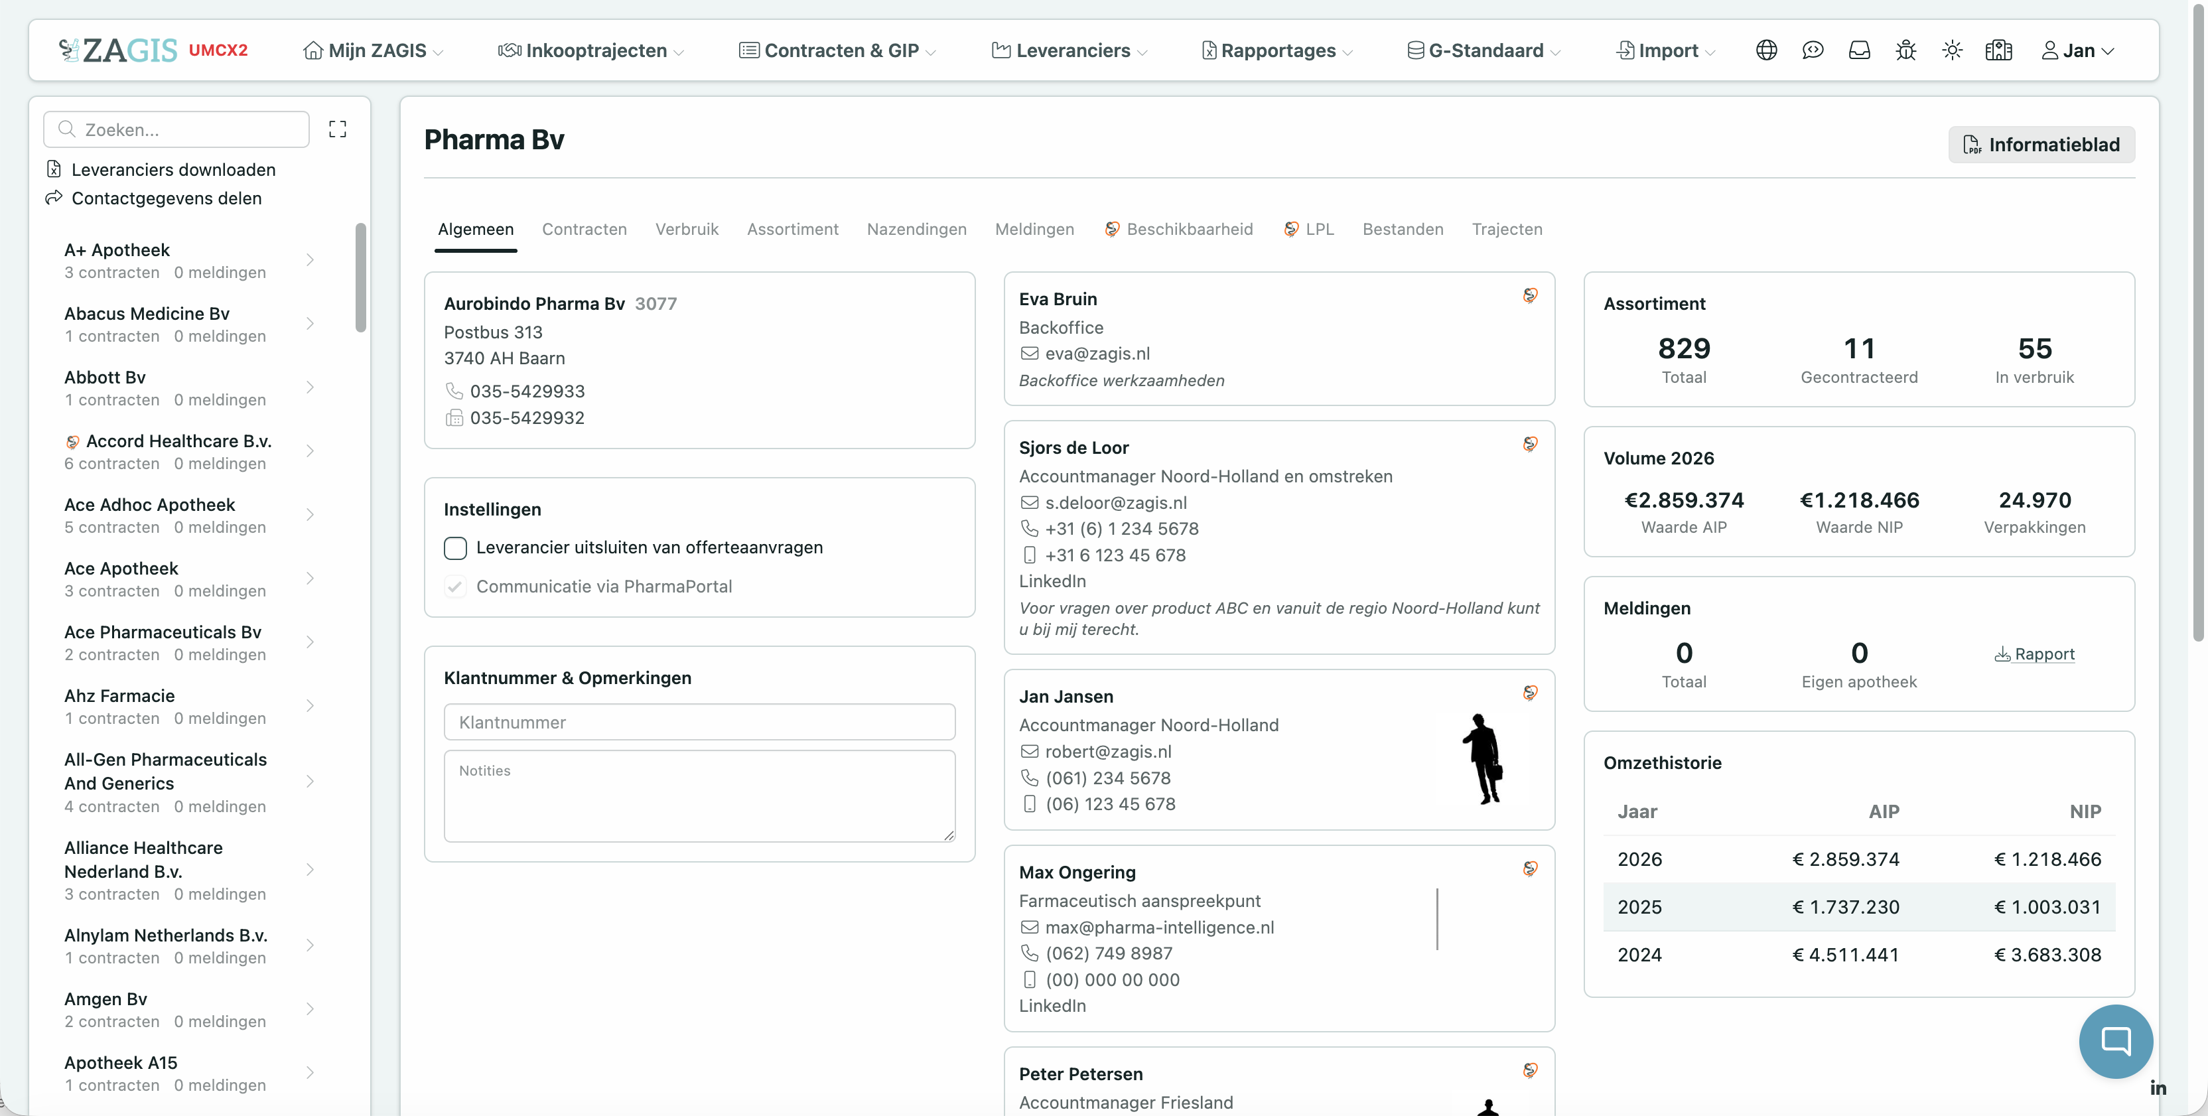Click the phone icon beside 035-5429933
The width and height of the screenshot is (2208, 1116).
tap(454, 391)
